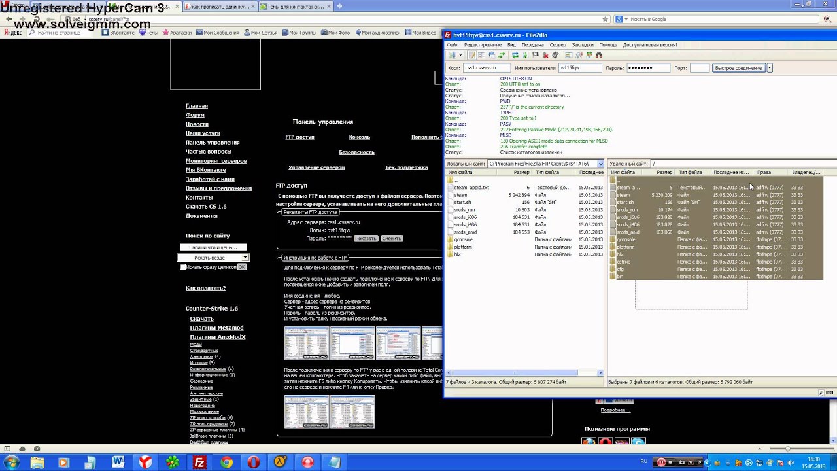
Task: Switch to 'Темы для контакта' browser tab
Action: point(296,6)
